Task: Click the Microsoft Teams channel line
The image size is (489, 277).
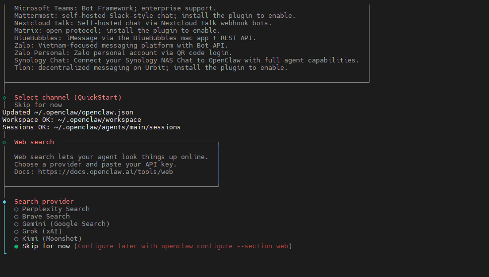Action: coord(116,8)
